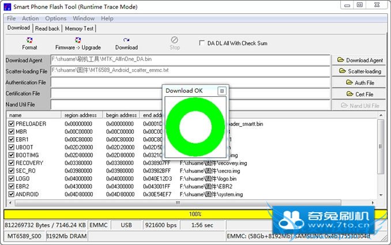Select a Cert File using folder button

pos(360,94)
